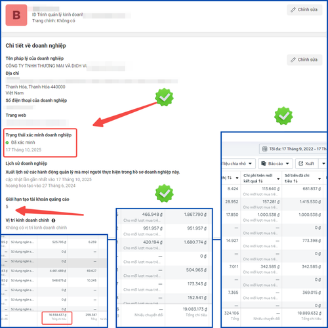Screen dimensions: 328x328
Task: Click value 4.461.489 đ in left table
Action: (58, 271)
